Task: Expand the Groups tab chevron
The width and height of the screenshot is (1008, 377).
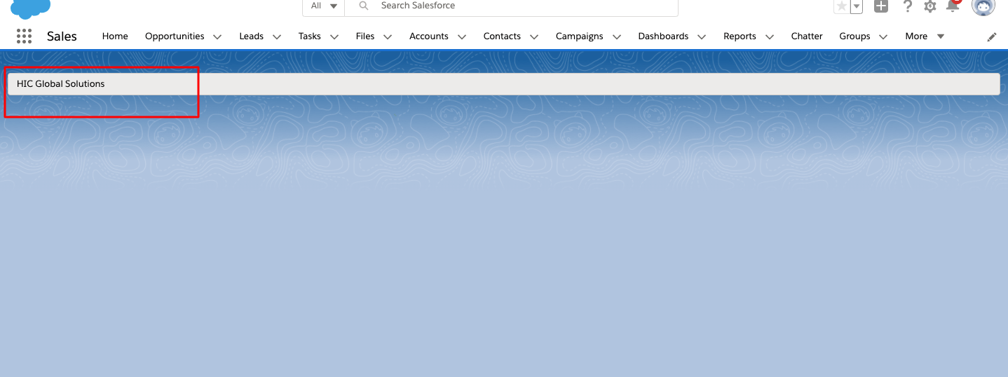Action: pyautogui.click(x=883, y=37)
